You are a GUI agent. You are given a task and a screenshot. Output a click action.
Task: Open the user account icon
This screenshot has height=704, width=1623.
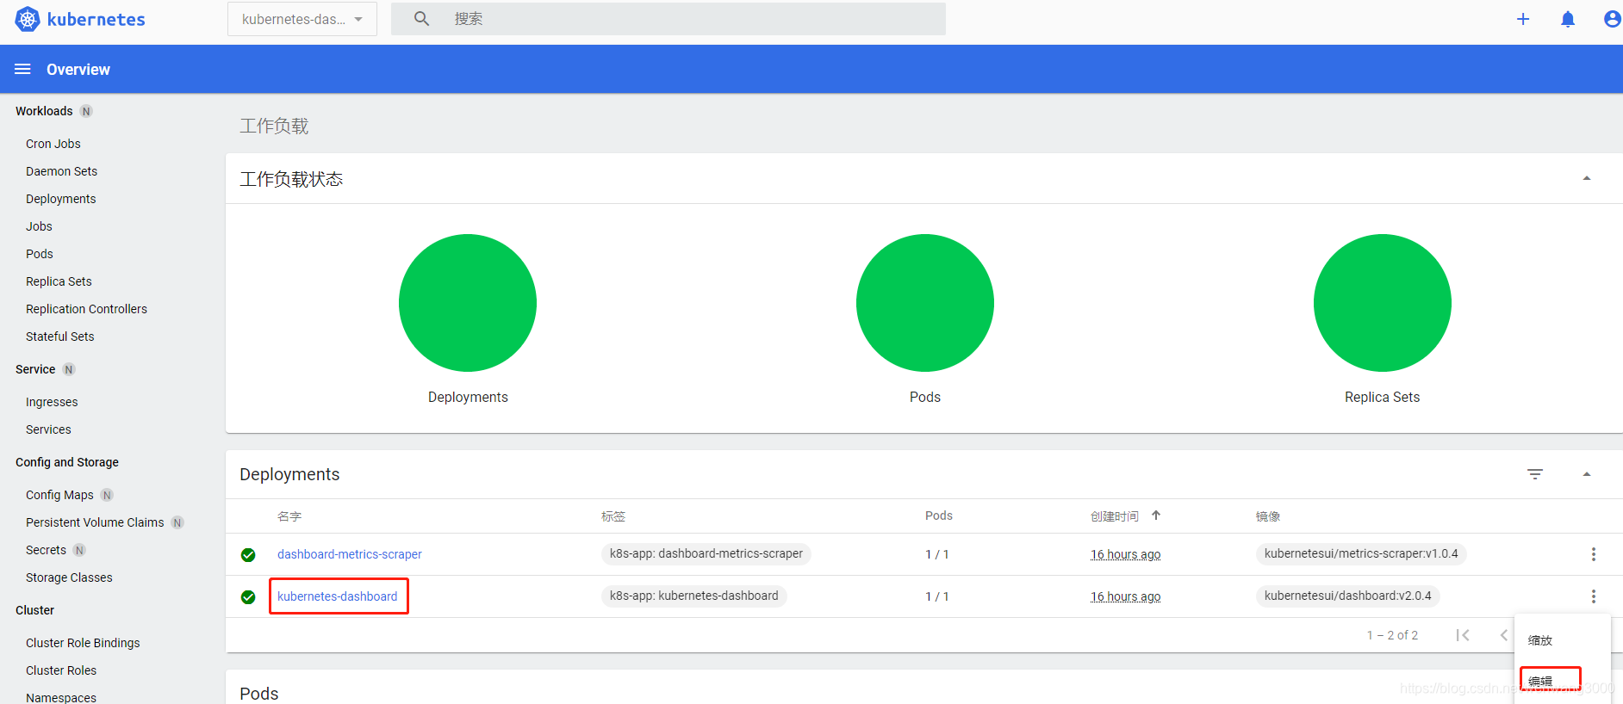pyautogui.click(x=1612, y=19)
